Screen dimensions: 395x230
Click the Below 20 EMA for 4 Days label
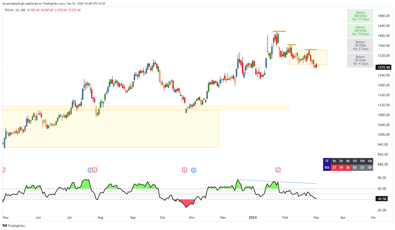[360, 60]
